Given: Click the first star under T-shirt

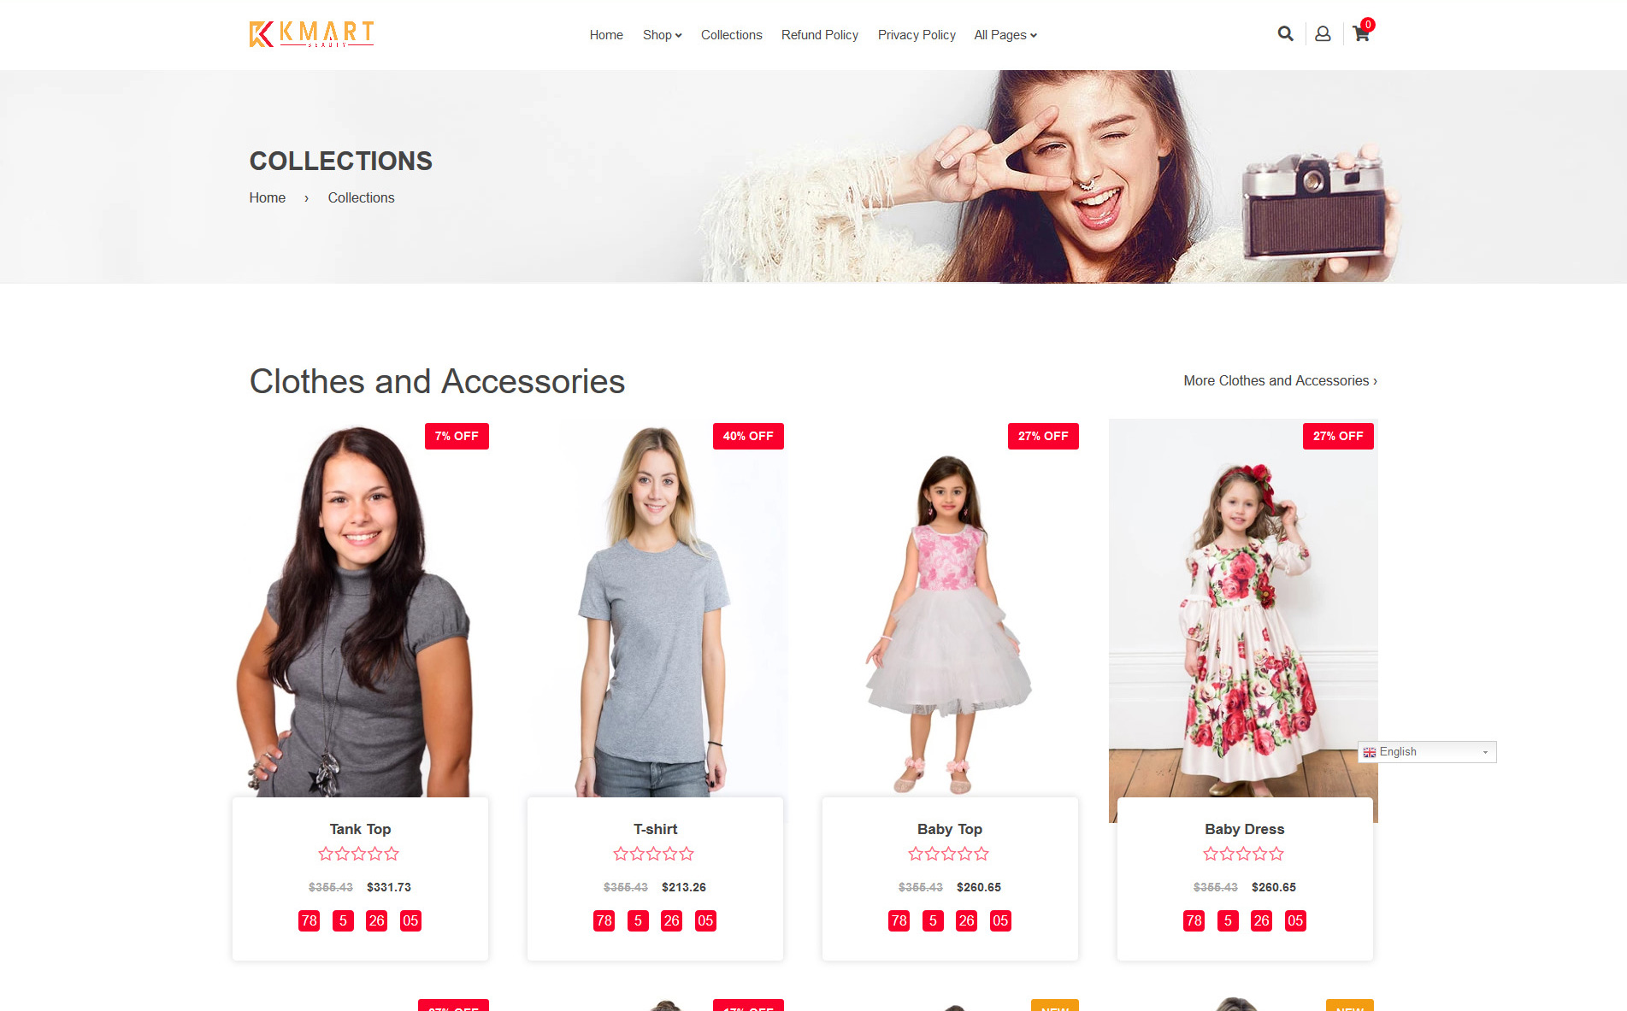Looking at the screenshot, I should pos(621,854).
